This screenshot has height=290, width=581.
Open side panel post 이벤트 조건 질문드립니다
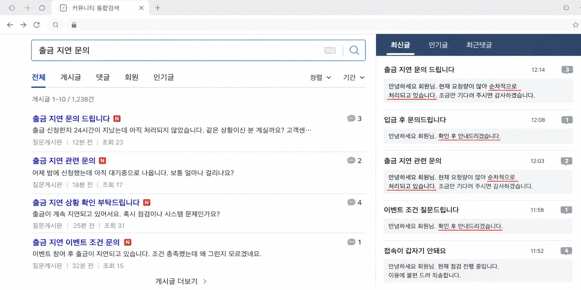coord(421,210)
